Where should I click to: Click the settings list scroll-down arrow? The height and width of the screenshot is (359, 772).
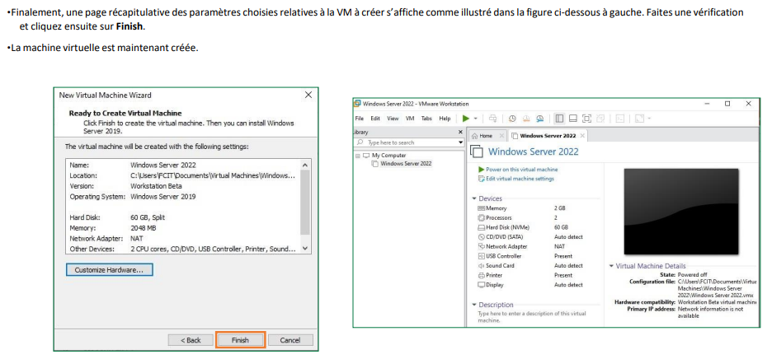pos(305,249)
